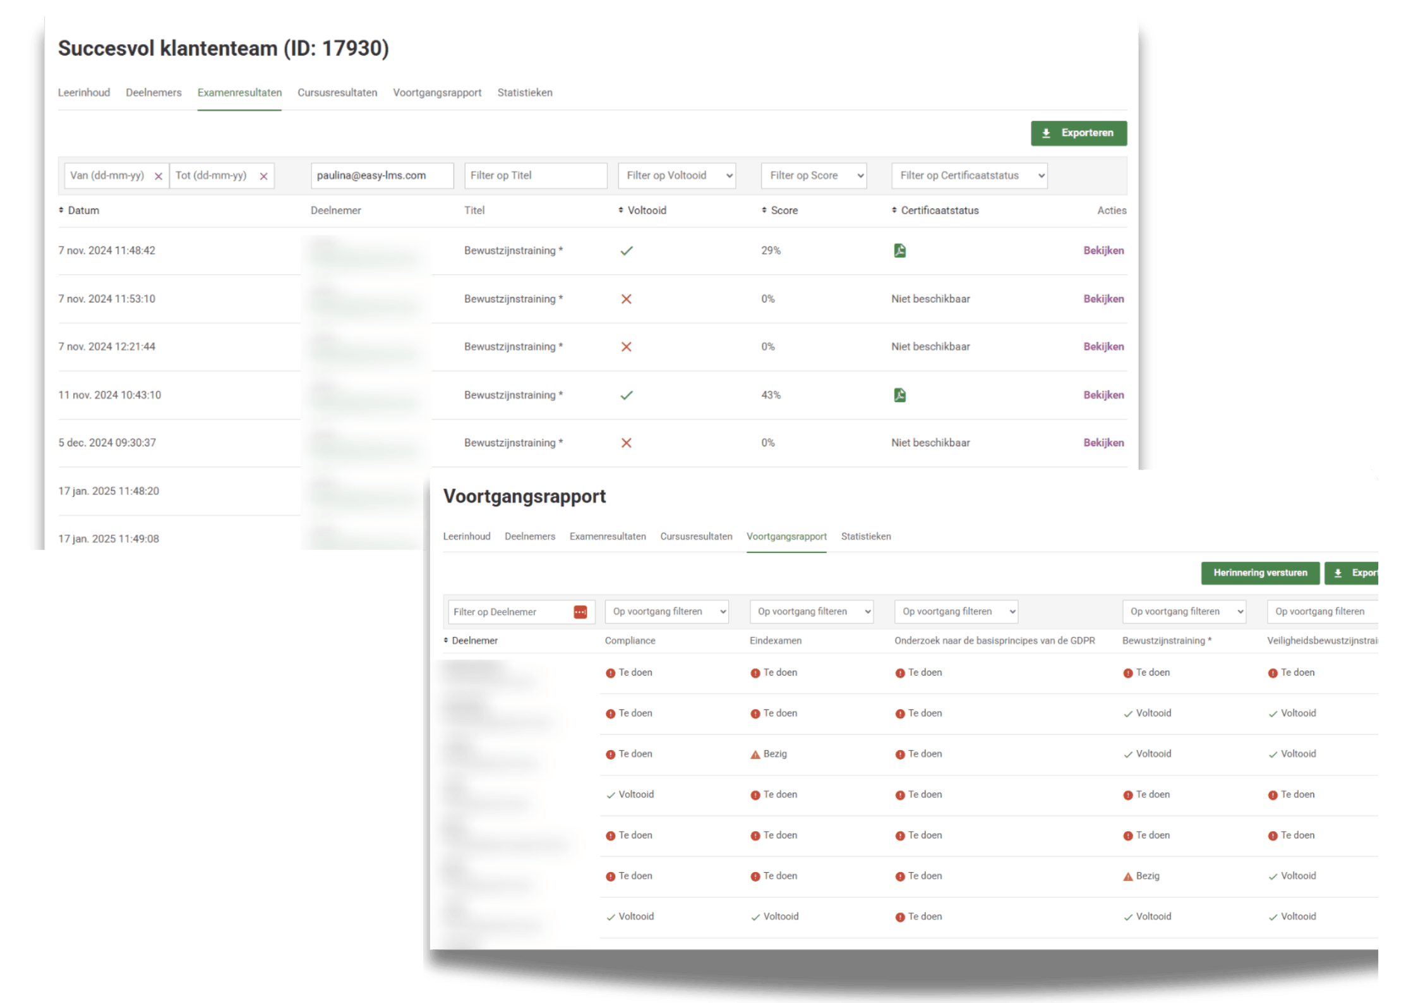1418x1003 pixels.
Task: Clear the Van date filter field
Action: pyautogui.click(x=159, y=176)
